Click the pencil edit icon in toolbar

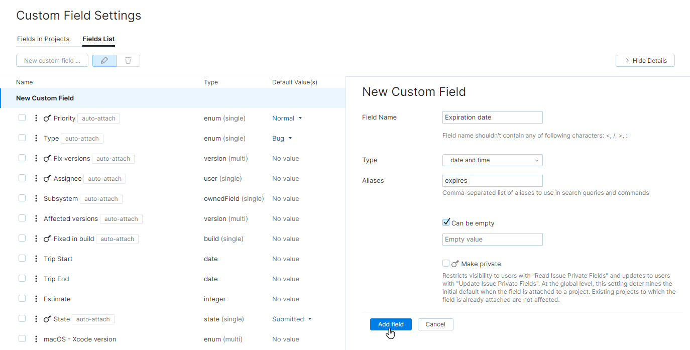[x=104, y=61]
